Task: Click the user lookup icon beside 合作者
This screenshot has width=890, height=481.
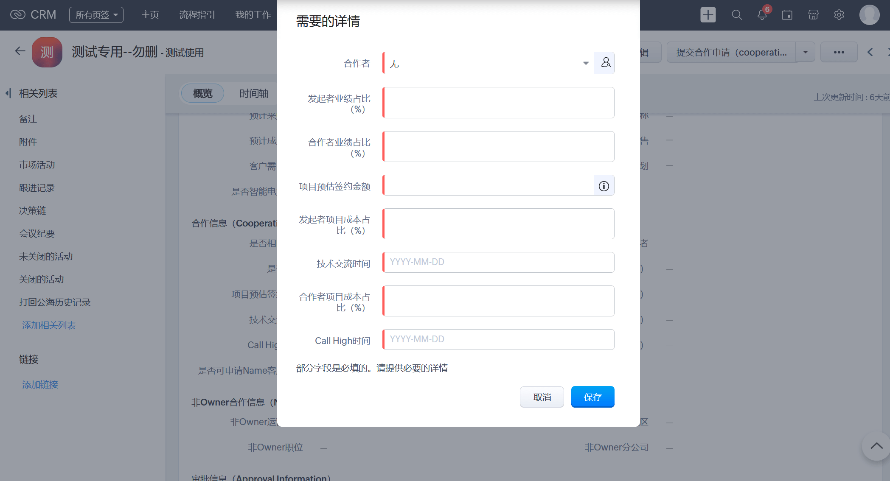Action: coord(605,63)
